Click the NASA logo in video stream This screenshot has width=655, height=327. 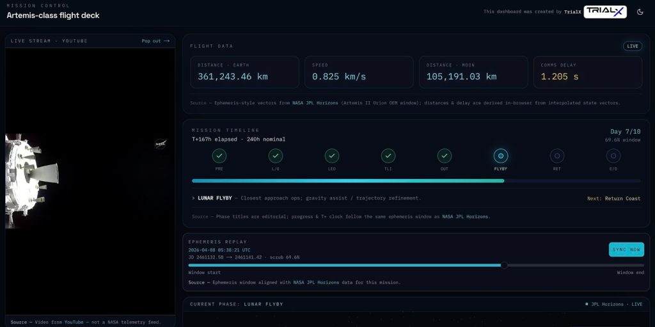(x=161, y=144)
